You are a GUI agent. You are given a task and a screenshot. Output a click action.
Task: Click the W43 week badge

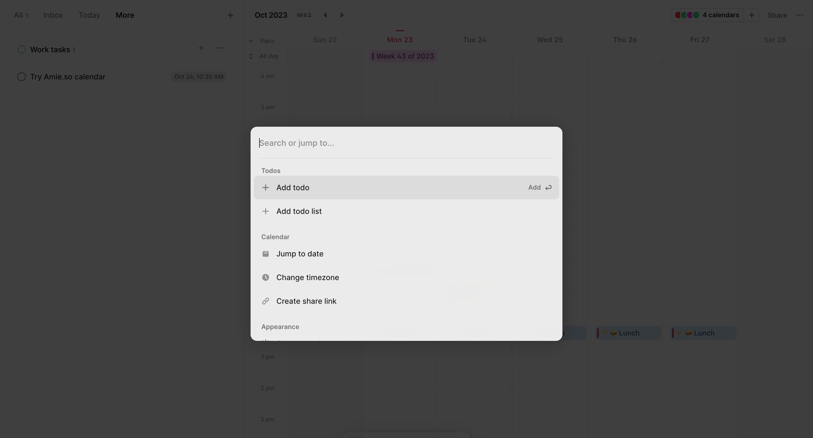tap(304, 15)
